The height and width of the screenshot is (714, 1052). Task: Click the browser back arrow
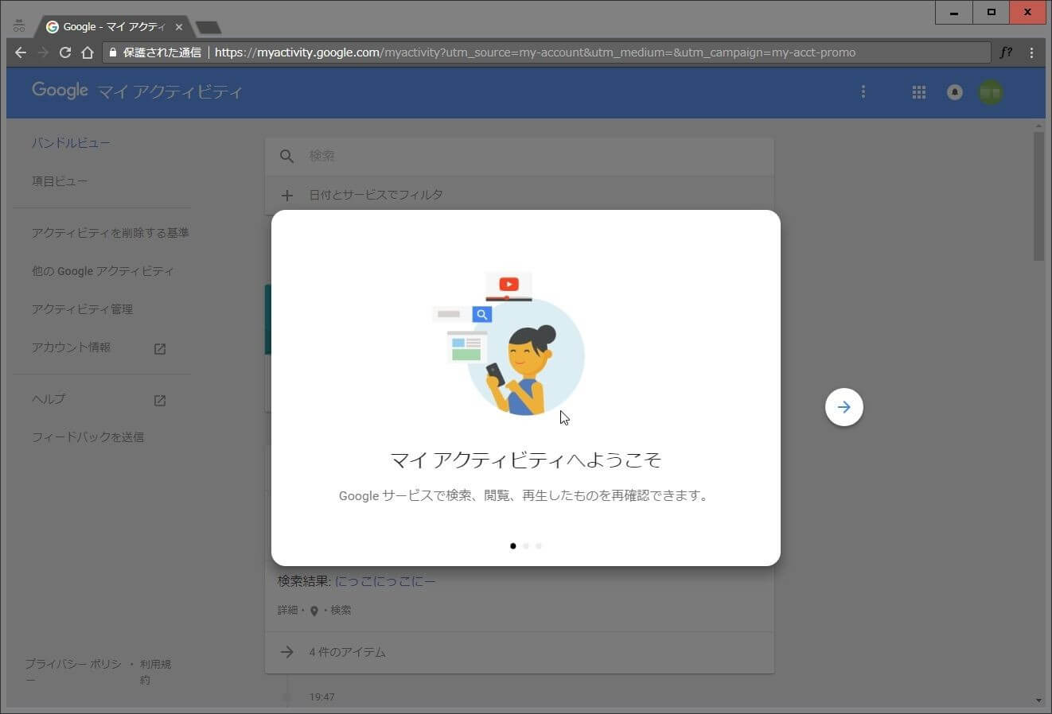coord(21,52)
